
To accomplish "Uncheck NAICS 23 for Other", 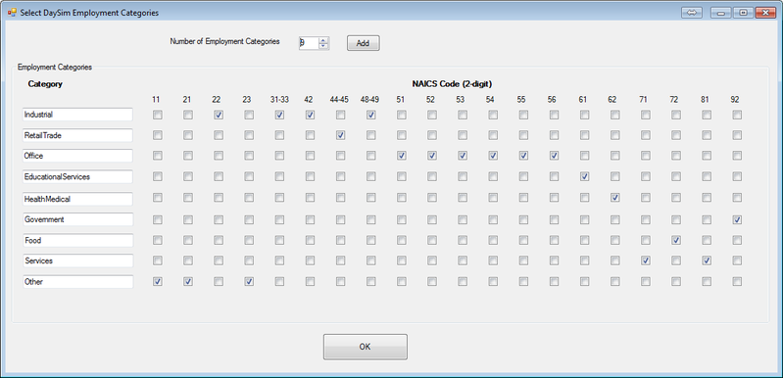I will [249, 282].
